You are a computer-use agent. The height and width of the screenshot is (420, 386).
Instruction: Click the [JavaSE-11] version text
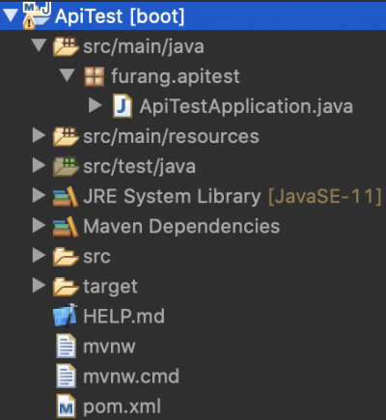coord(325,197)
